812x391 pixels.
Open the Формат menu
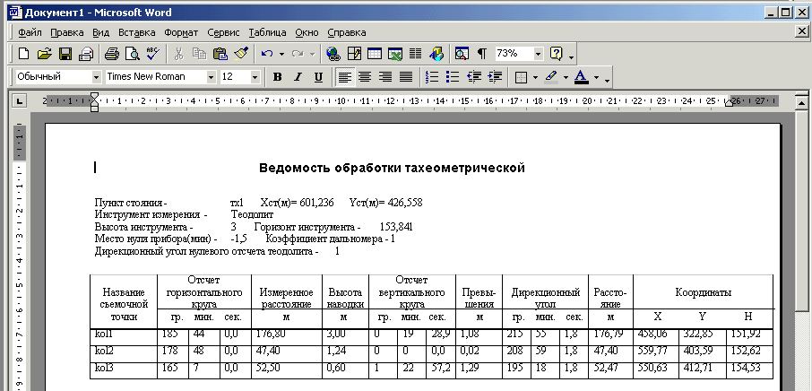pos(180,32)
